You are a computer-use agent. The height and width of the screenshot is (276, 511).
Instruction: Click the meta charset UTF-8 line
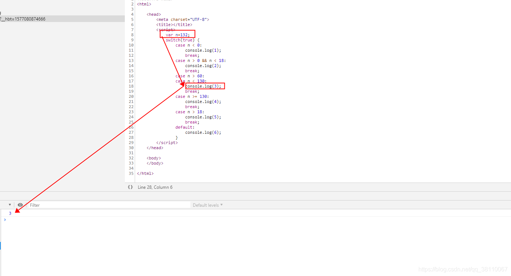183,19
